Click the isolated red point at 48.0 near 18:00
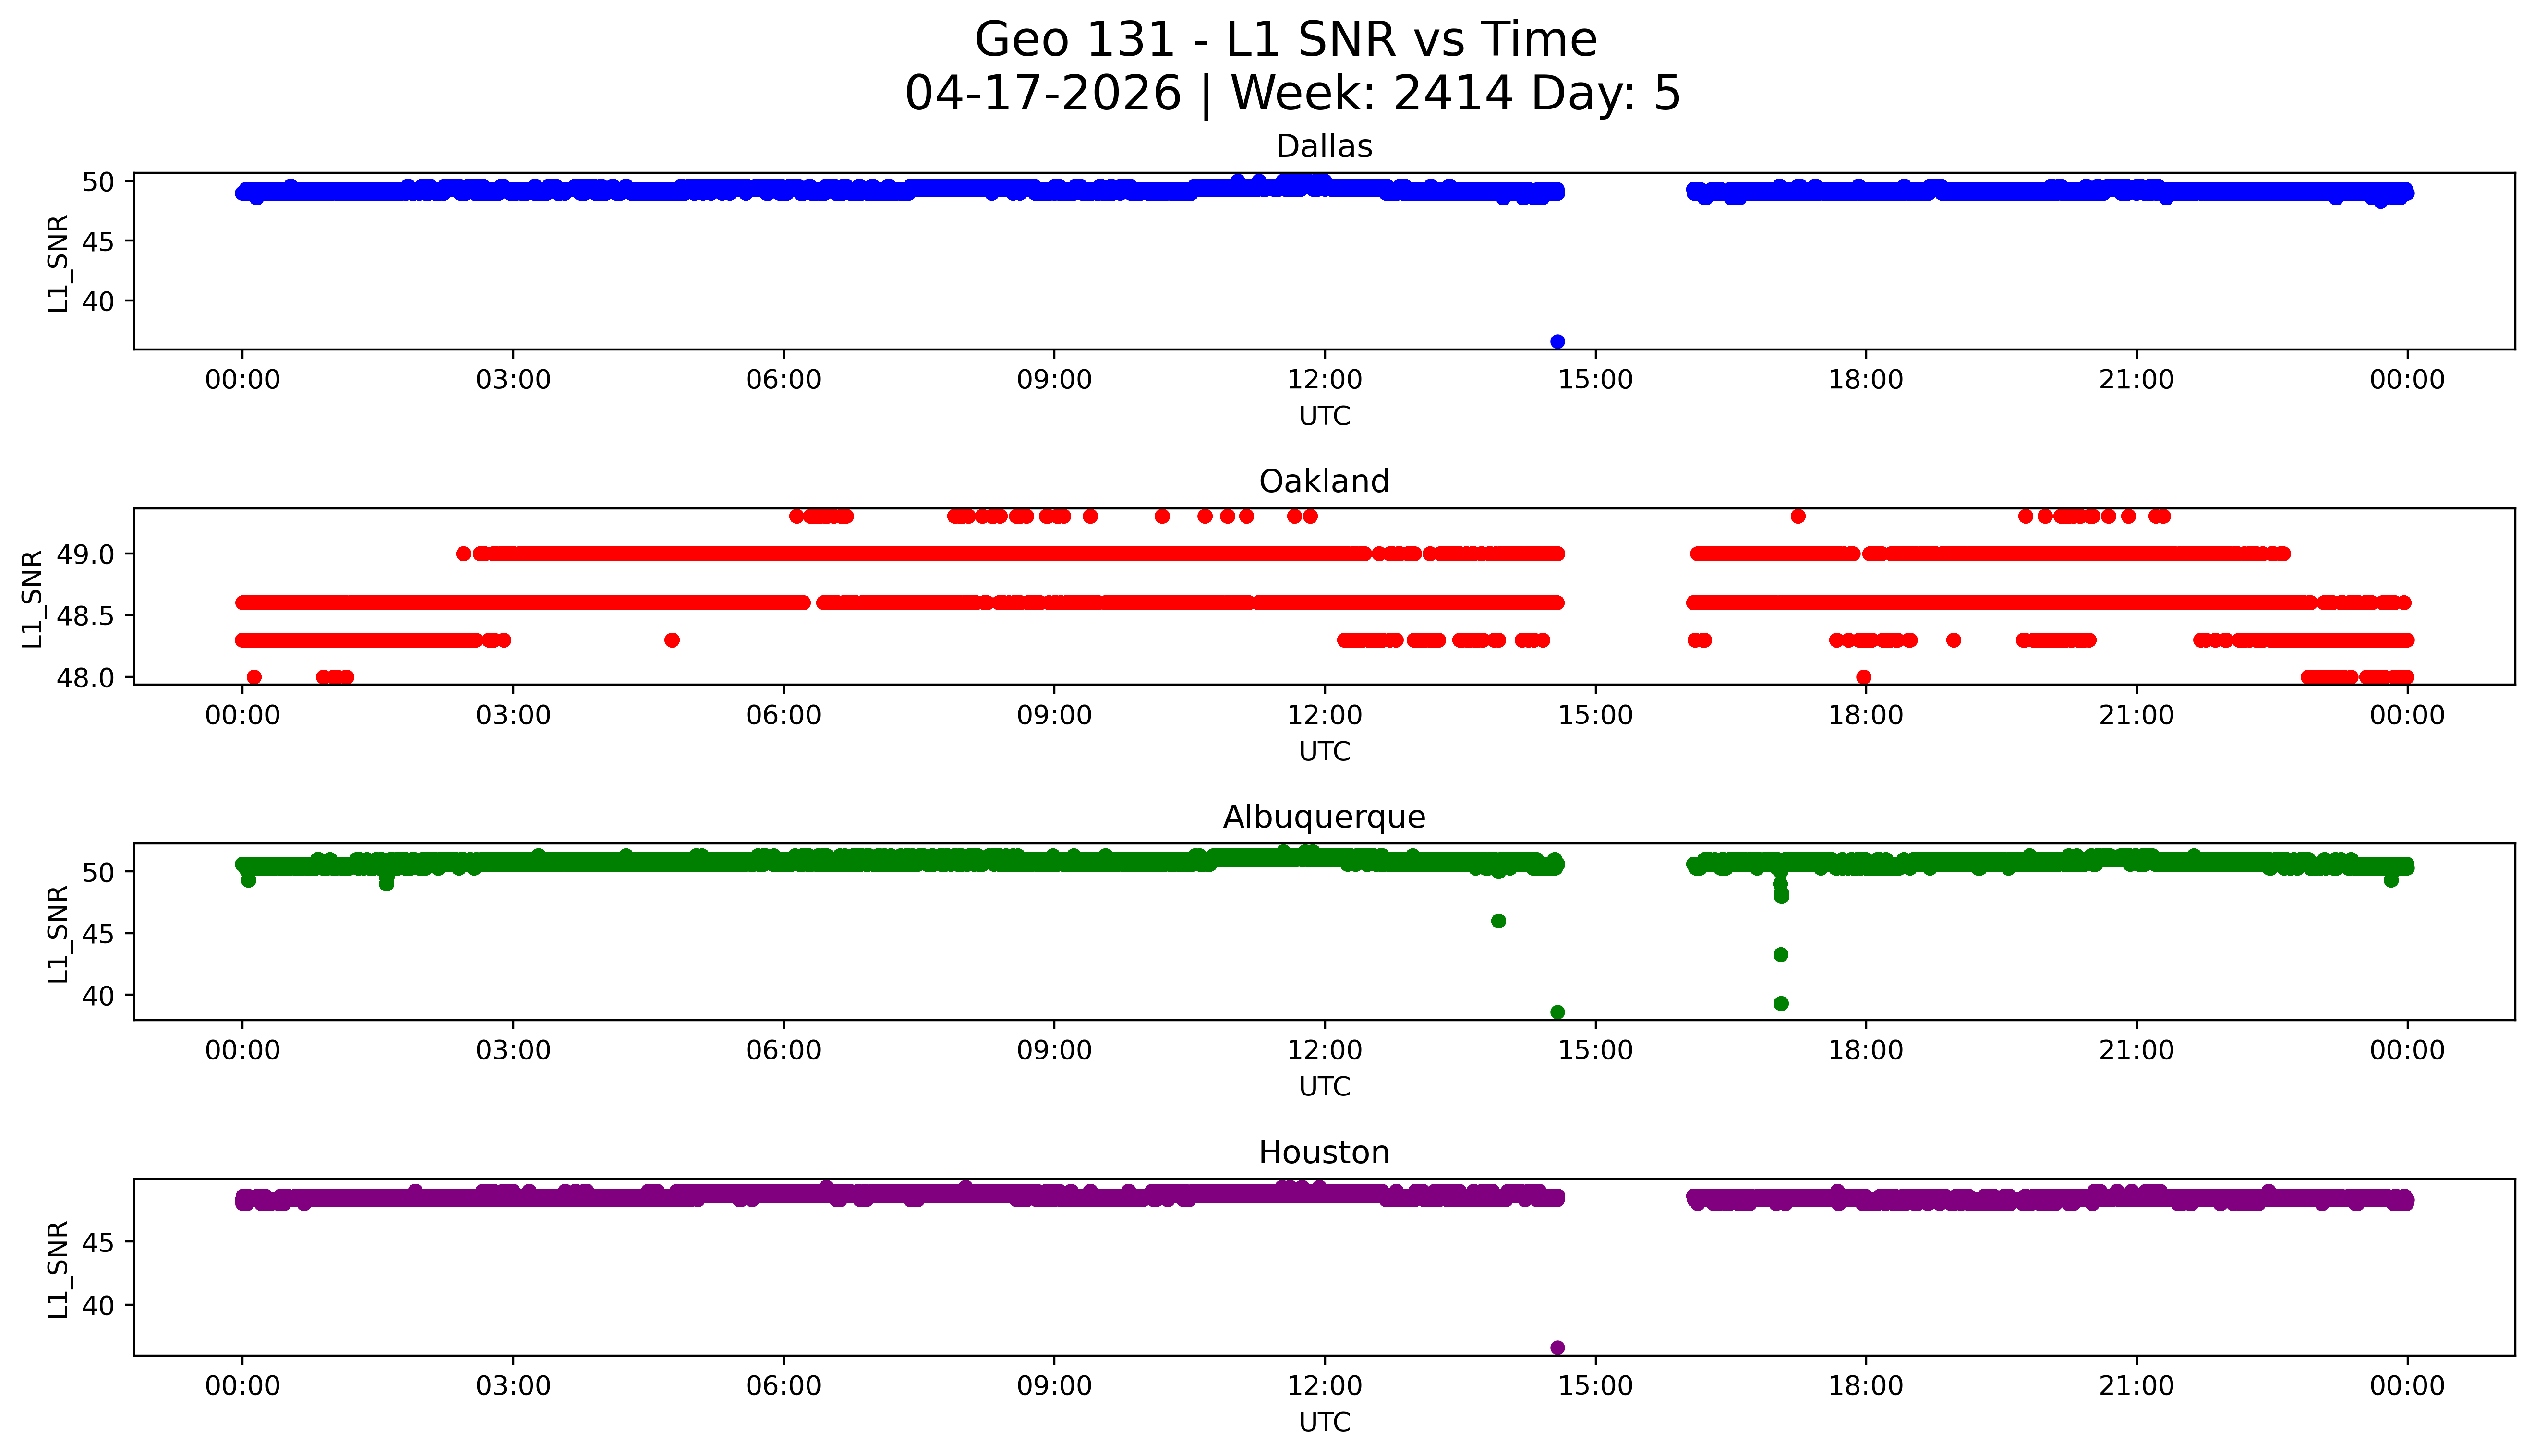The height and width of the screenshot is (1456, 2534). tap(1863, 677)
